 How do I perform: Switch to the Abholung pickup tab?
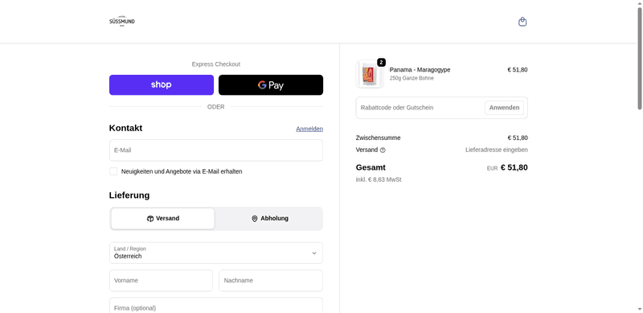pyautogui.click(x=270, y=219)
